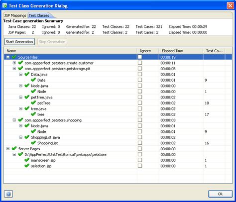Click the checkmark icon next to petTree.java
The width and height of the screenshot is (236, 202).
(27, 97)
